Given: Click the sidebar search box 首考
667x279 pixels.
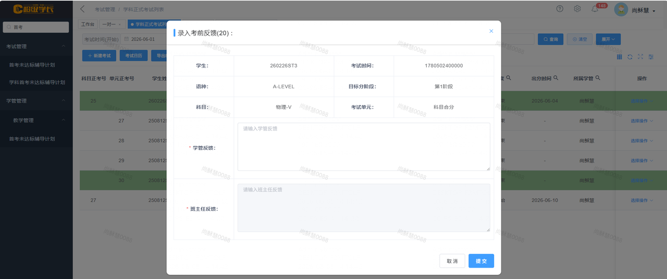Looking at the screenshot, I should click(x=36, y=27).
